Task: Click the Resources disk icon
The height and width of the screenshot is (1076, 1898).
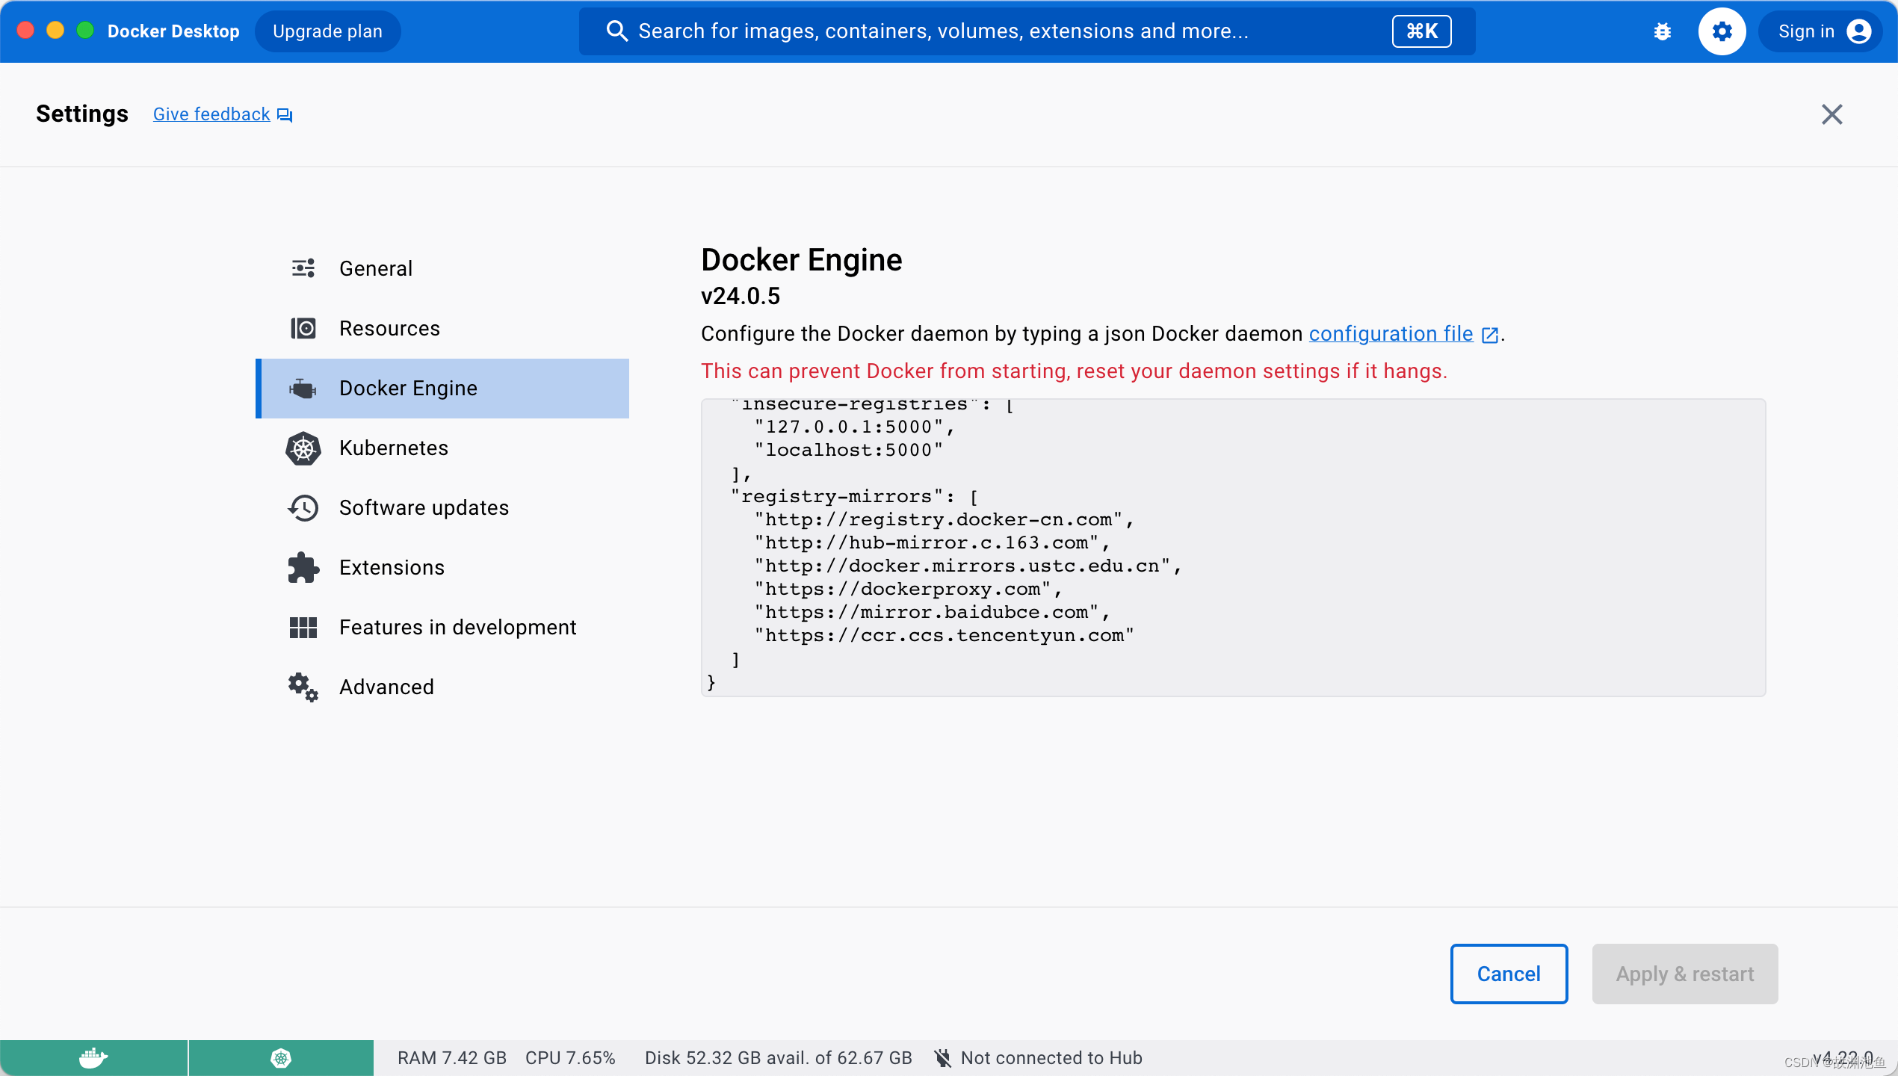Action: point(303,329)
